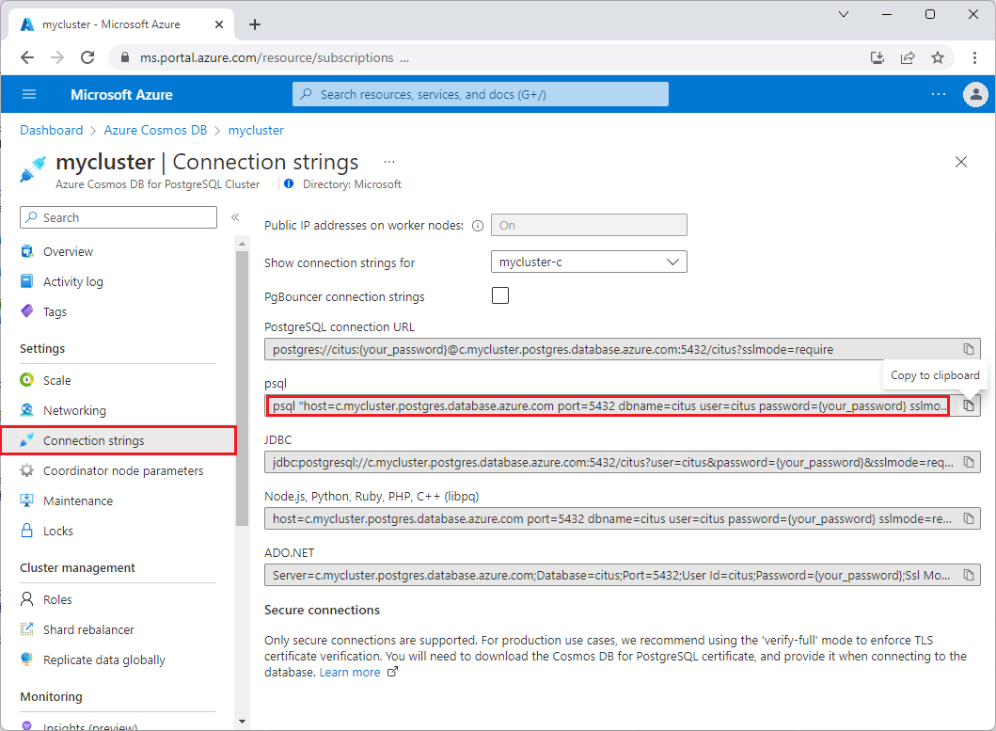Expand the ellipsis menu next to Connection strings title

[389, 162]
